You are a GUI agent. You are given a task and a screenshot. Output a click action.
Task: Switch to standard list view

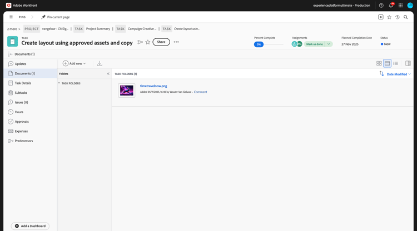tap(387, 63)
